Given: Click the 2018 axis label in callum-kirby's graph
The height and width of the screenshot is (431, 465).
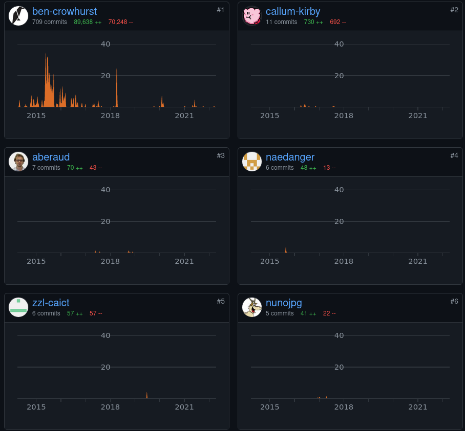Looking at the screenshot, I should tap(344, 116).
